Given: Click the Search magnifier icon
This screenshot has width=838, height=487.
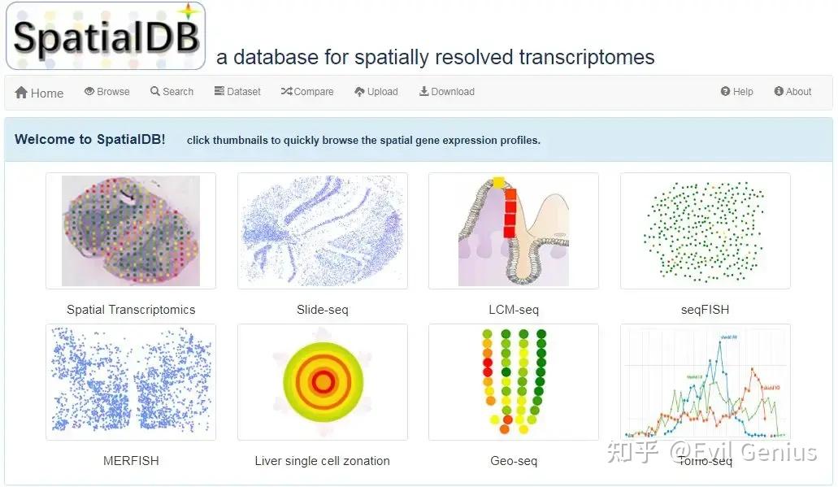Looking at the screenshot, I should point(155,92).
